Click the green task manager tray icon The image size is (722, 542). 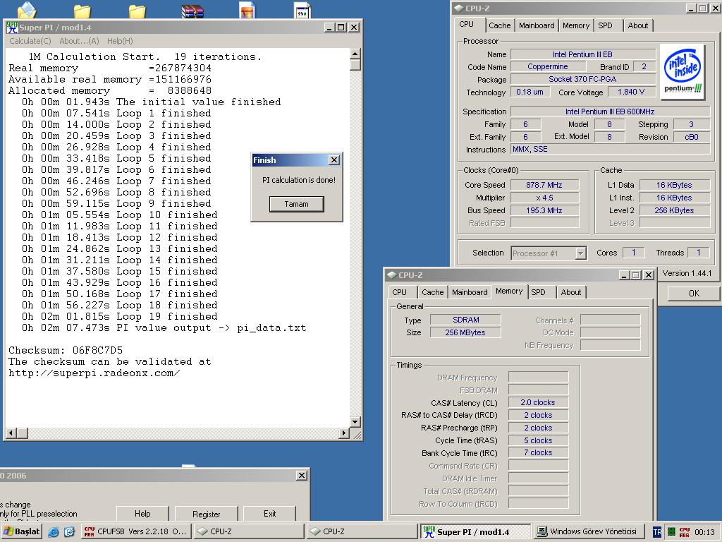click(672, 532)
